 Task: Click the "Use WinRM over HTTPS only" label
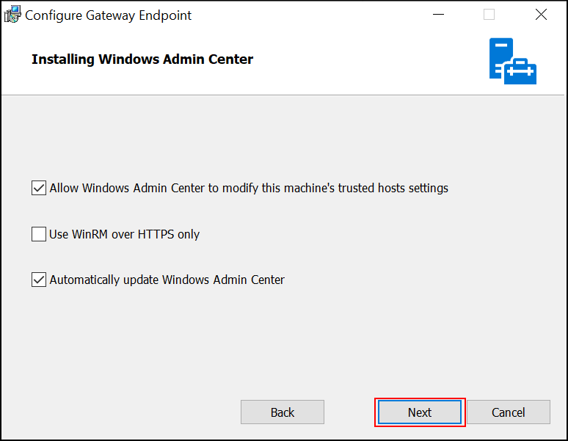pos(124,234)
